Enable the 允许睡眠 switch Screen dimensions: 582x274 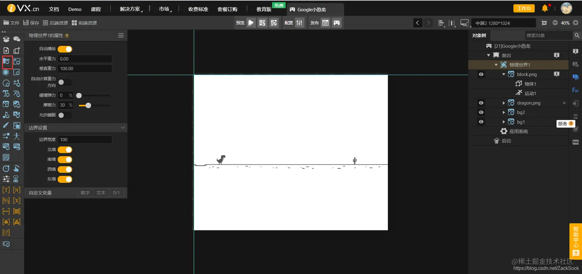coord(65,115)
